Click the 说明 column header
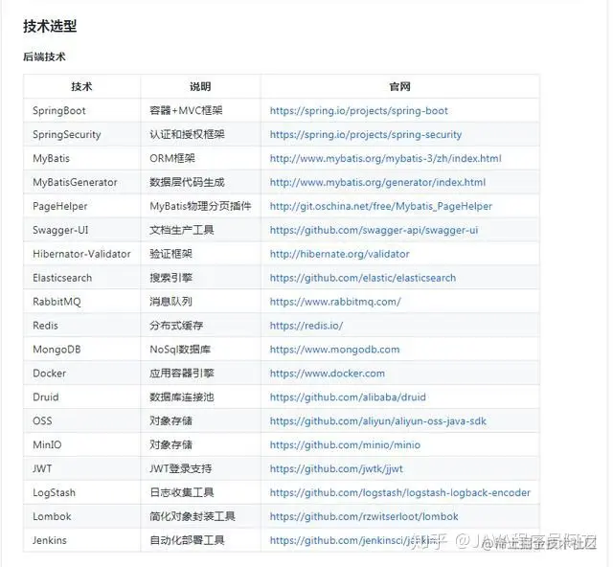 click(x=200, y=86)
